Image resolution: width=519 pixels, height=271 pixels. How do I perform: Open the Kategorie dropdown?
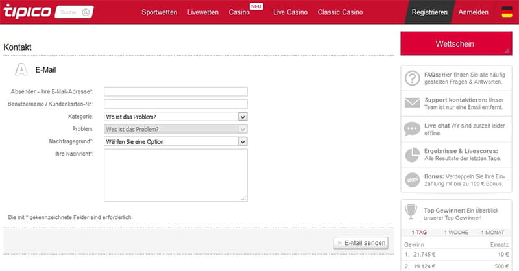175,117
